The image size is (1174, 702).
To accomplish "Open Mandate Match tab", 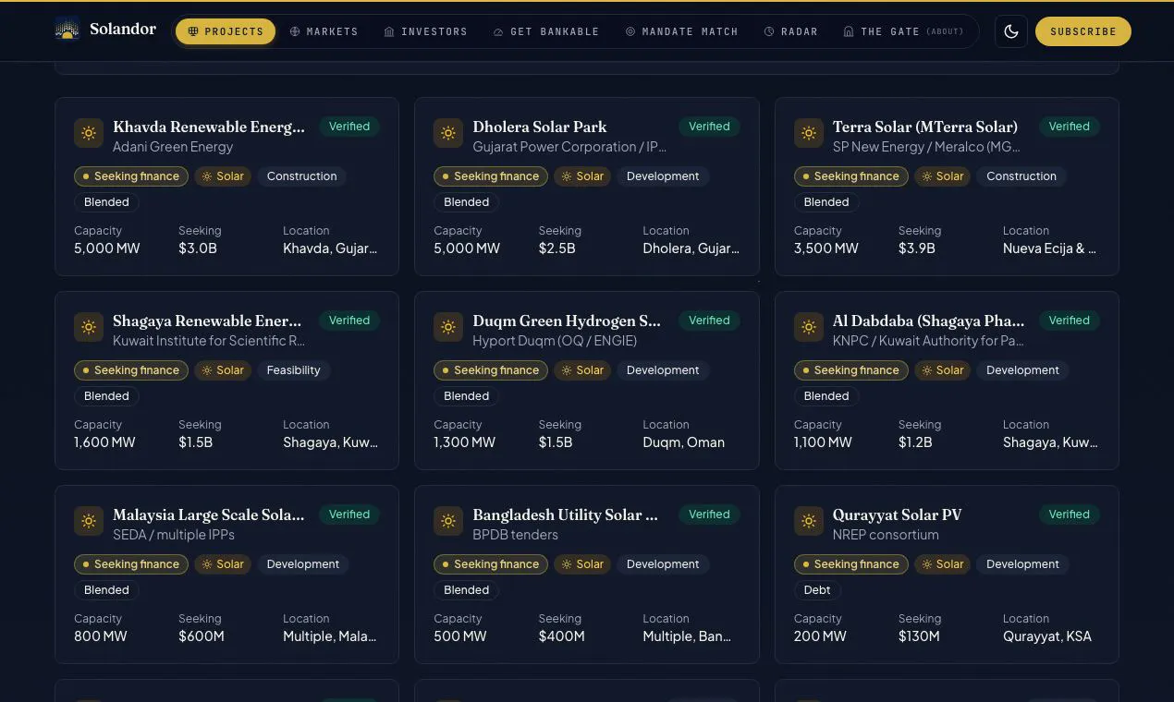I will 682,31.
